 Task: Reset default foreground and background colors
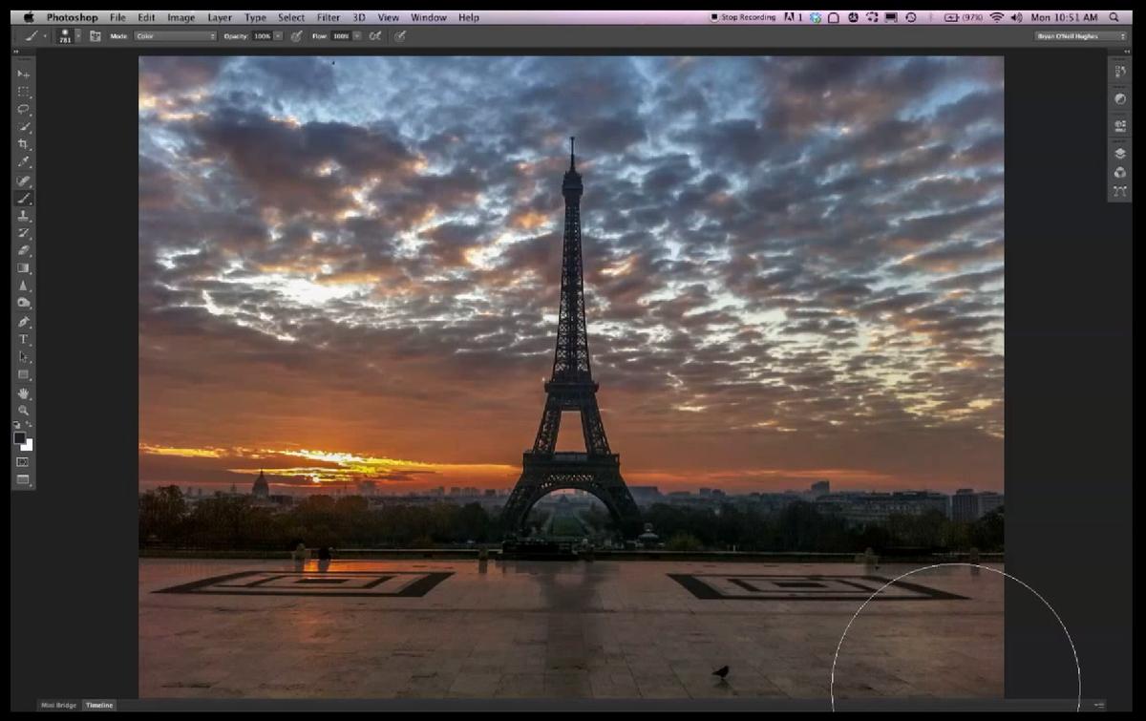click(16, 425)
